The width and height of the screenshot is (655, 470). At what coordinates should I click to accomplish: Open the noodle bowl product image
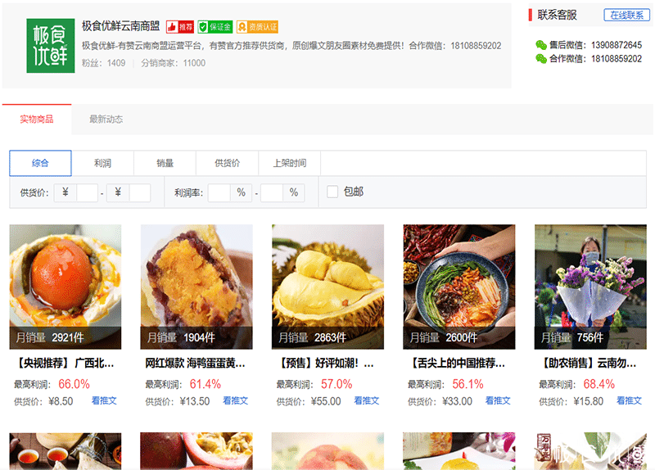(x=459, y=287)
